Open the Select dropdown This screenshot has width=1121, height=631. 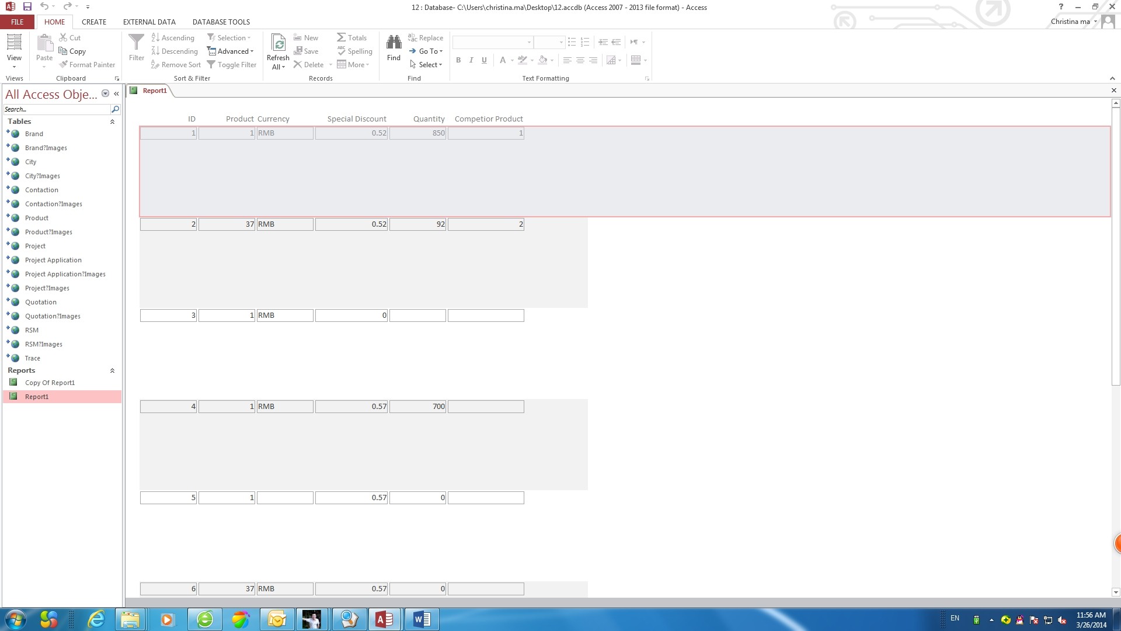[426, 65]
